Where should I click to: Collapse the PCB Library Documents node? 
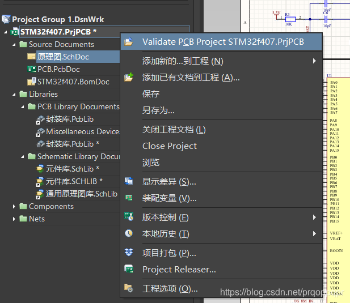pos(23,106)
